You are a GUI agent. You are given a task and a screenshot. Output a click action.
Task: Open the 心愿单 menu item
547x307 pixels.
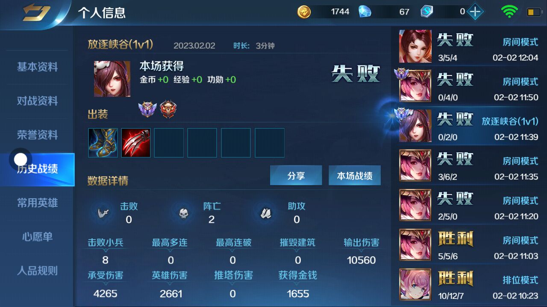tap(37, 237)
